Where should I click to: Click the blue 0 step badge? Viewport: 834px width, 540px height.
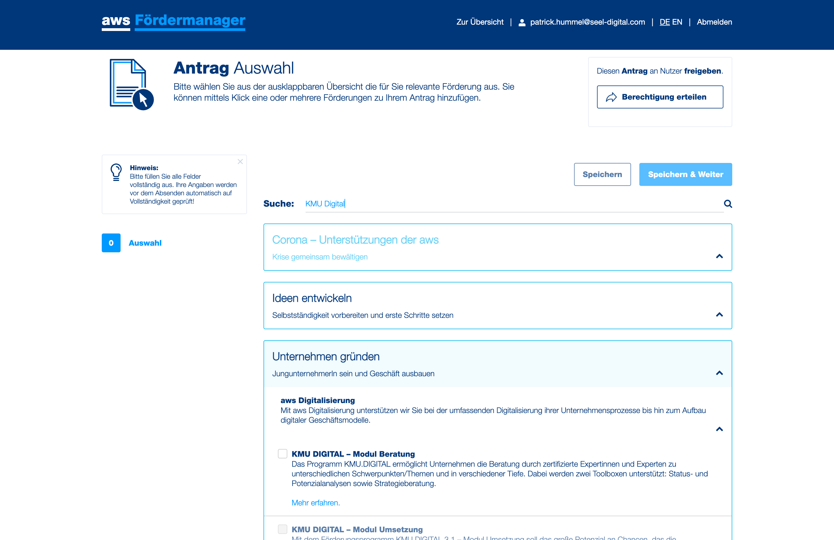pos(111,243)
